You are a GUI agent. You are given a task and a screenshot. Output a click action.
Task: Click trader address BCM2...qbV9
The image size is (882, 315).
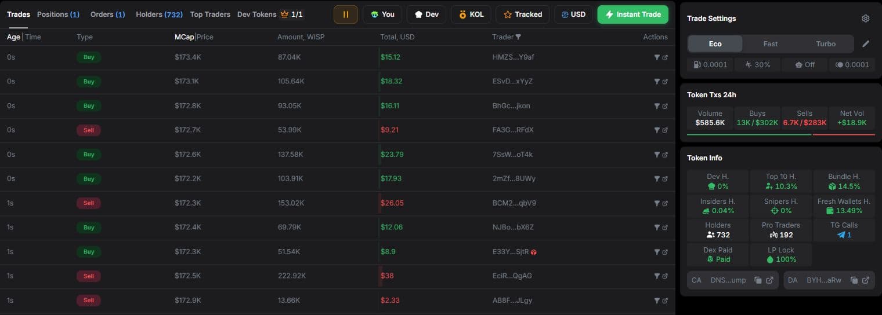click(x=514, y=203)
